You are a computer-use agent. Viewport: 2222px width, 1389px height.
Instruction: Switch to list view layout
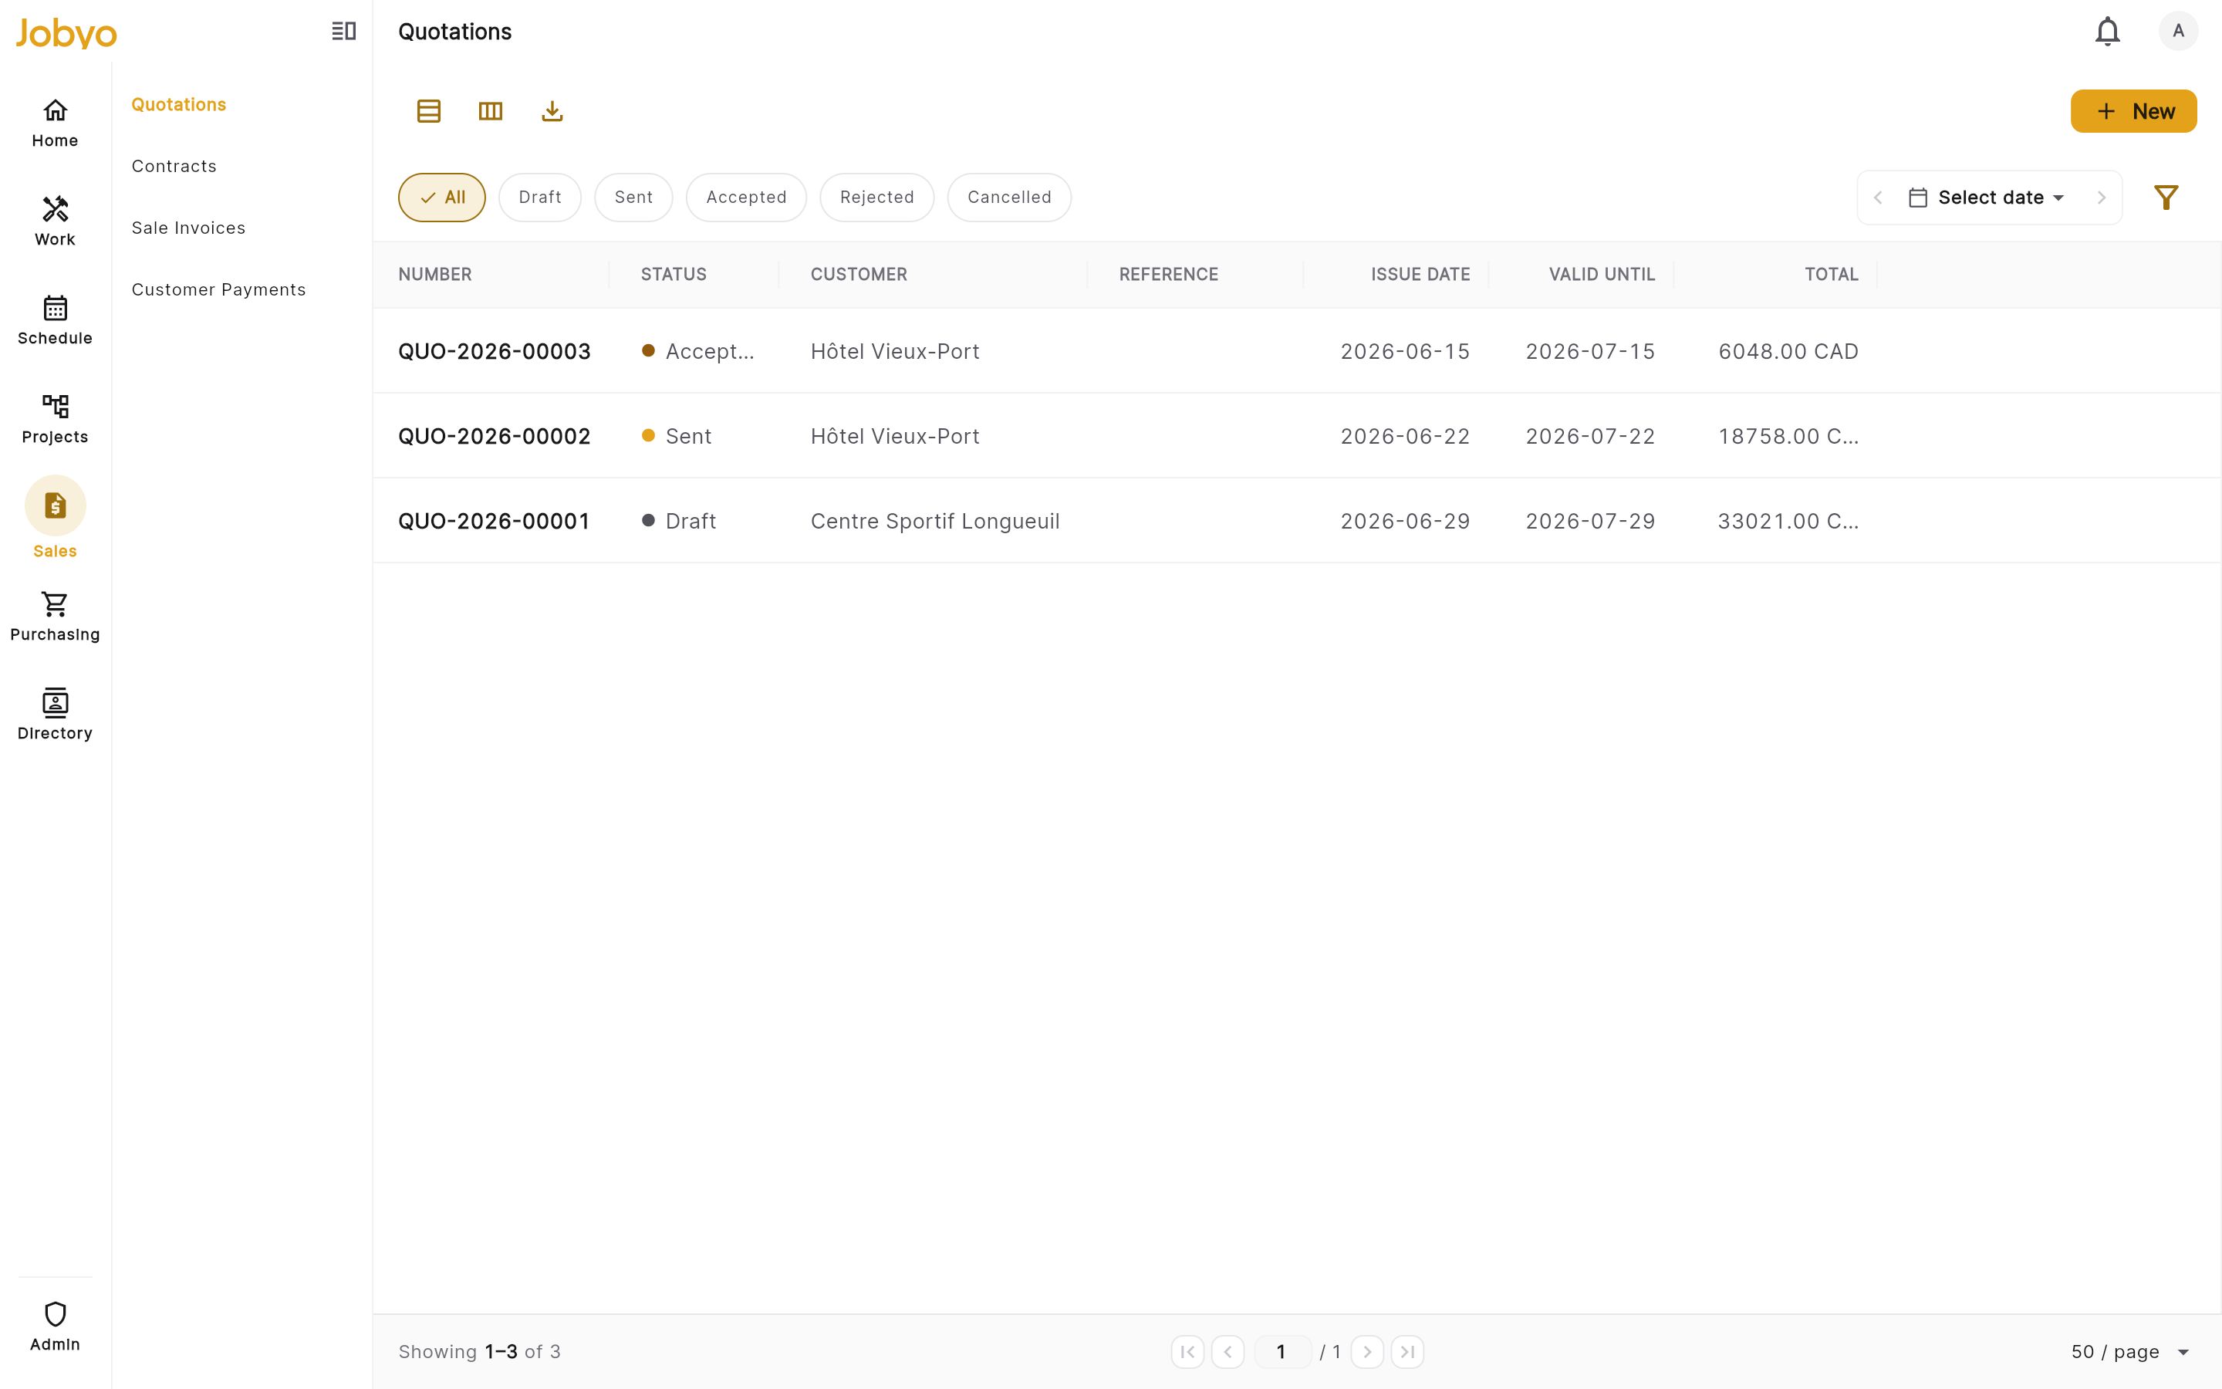pos(429,111)
